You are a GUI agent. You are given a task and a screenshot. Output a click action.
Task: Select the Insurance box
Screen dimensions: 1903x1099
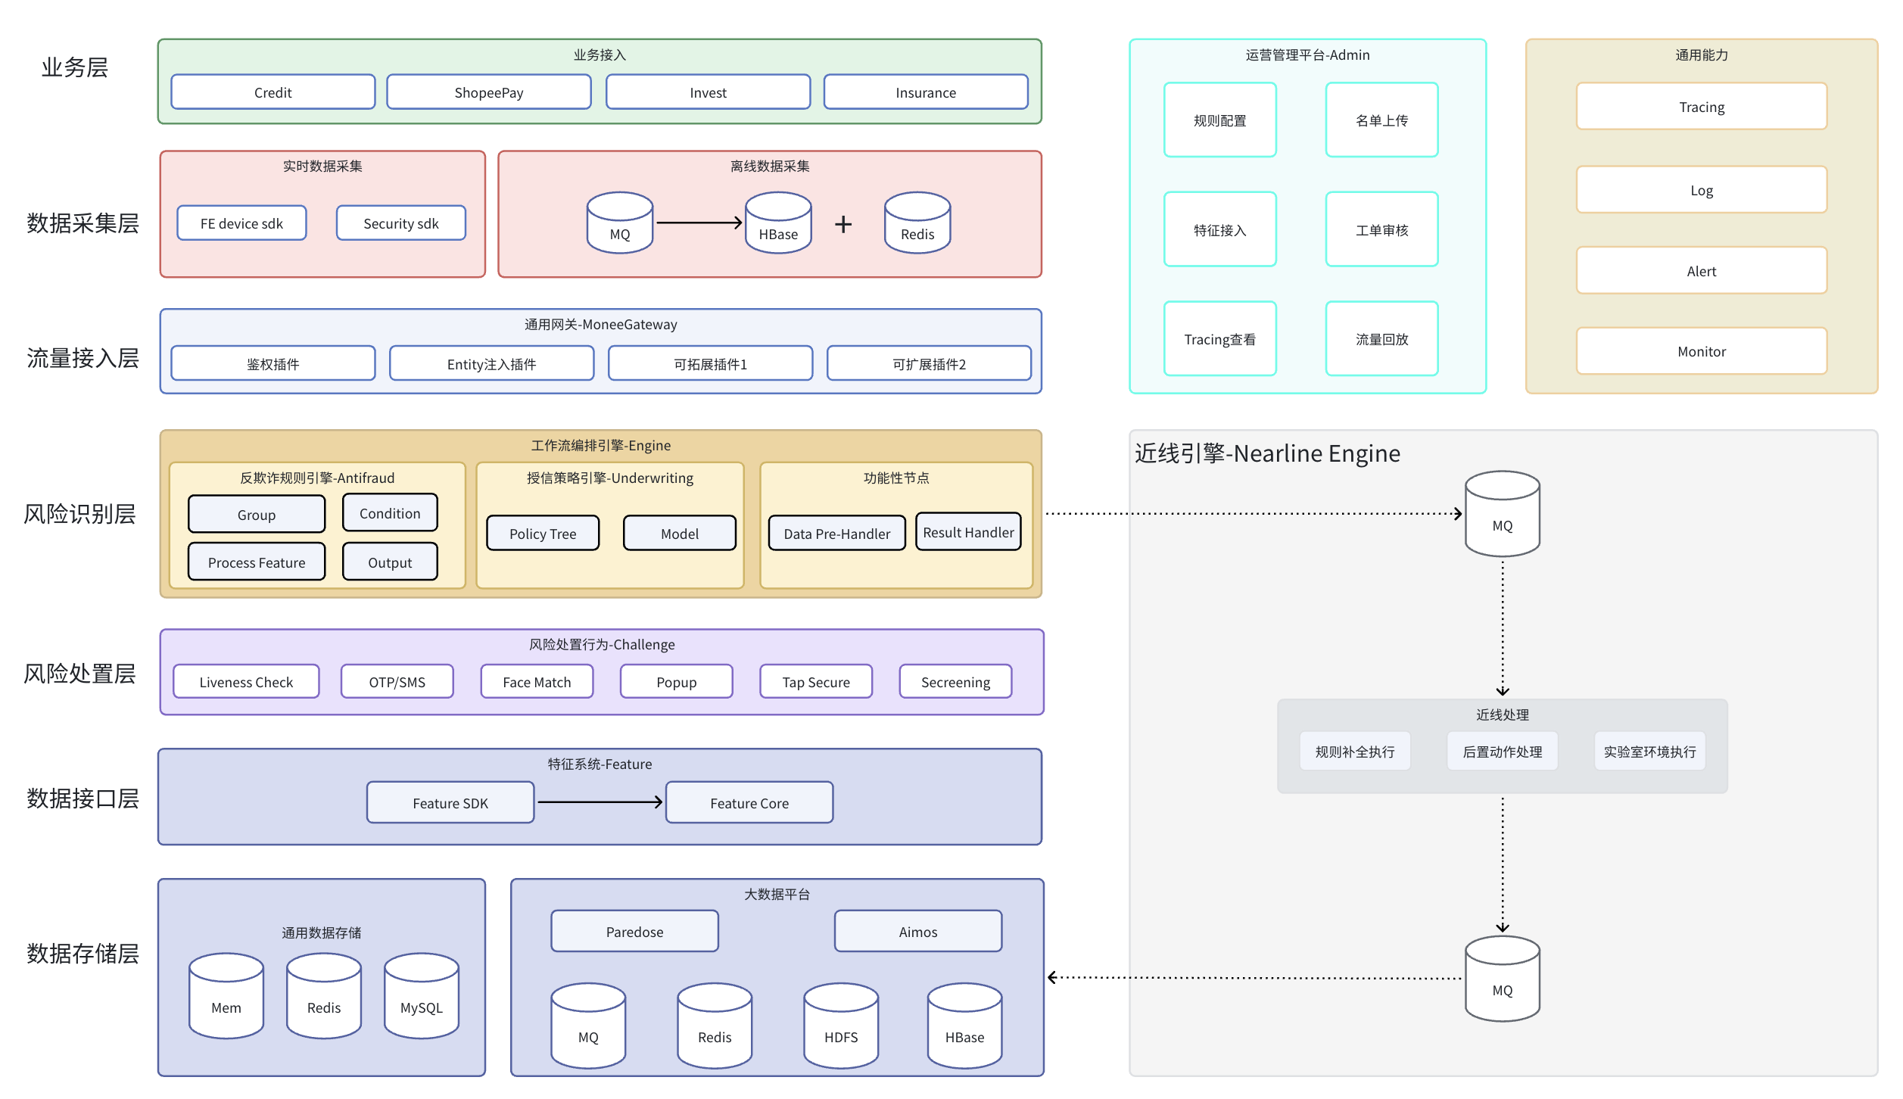pyautogui.click(x=926, y=92)
